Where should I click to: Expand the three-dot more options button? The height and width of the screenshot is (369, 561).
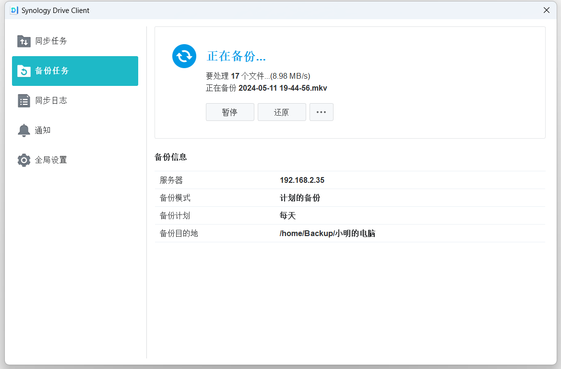pos(321,112)
